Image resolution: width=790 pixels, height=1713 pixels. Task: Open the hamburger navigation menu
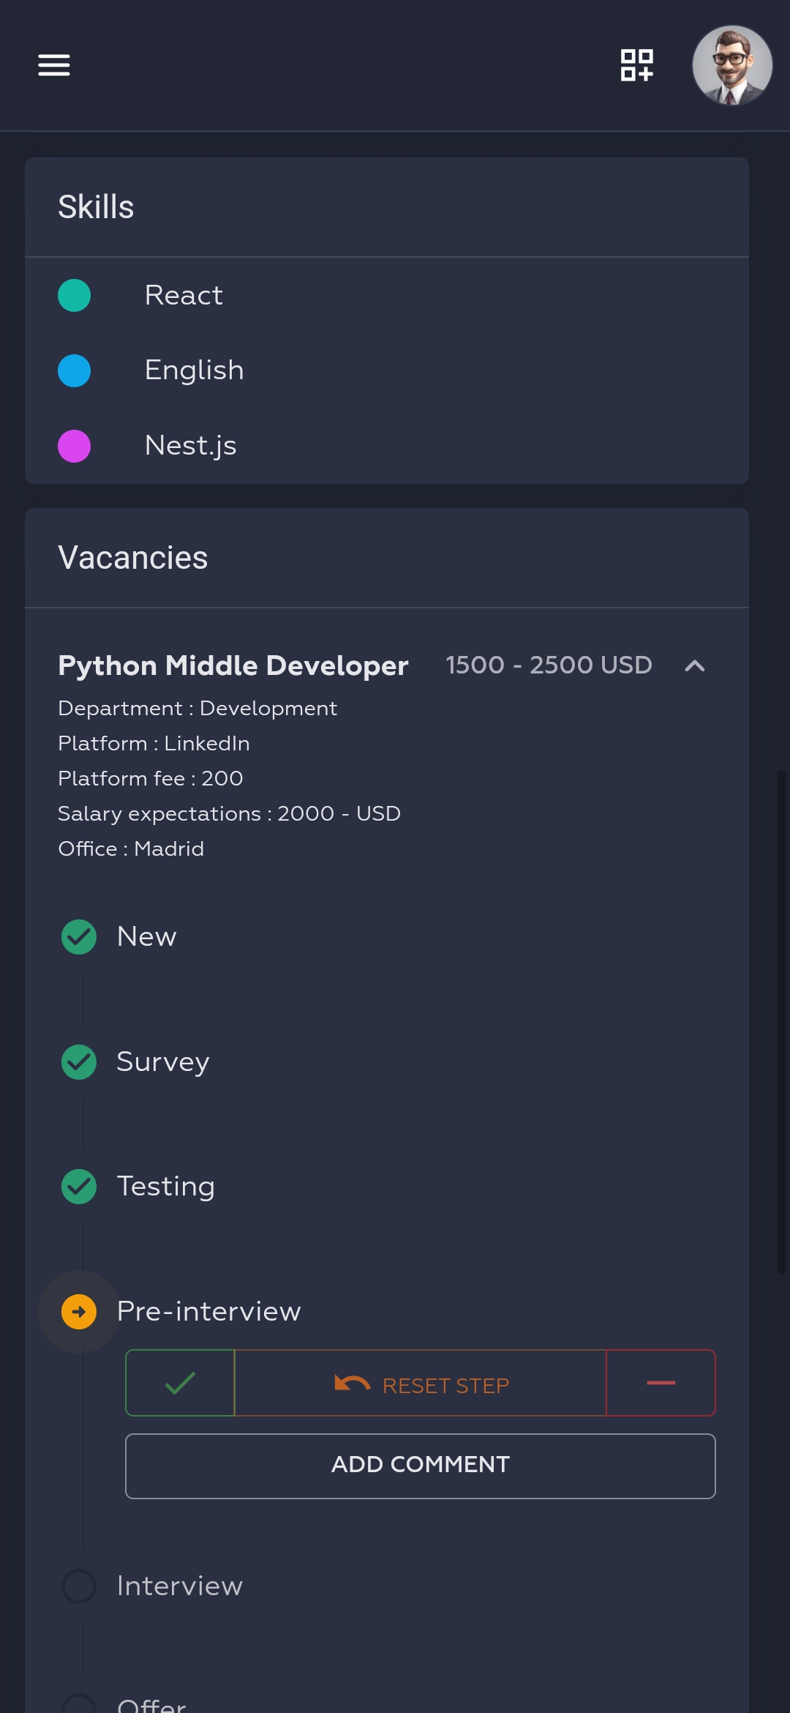(x=54, y=65)
